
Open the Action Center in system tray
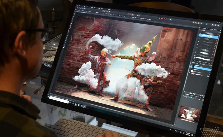[192, 135]
